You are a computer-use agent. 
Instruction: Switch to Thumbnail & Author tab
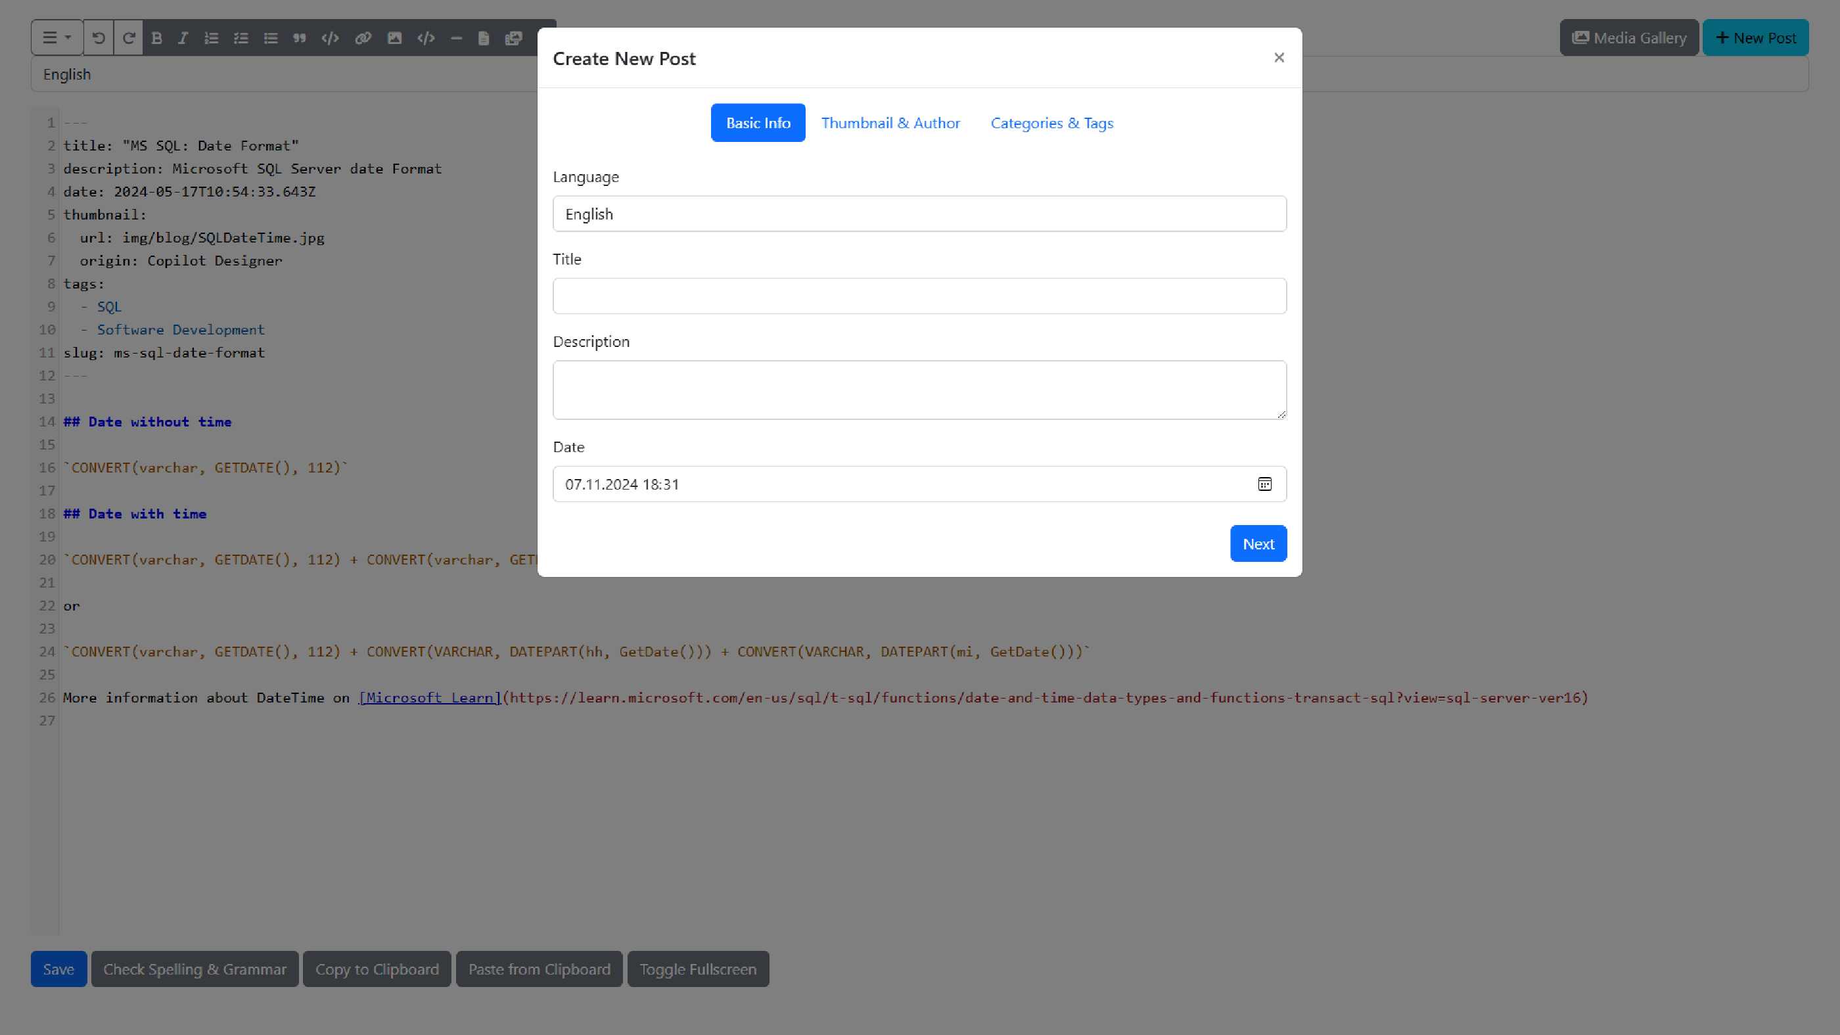click(891, 123)
